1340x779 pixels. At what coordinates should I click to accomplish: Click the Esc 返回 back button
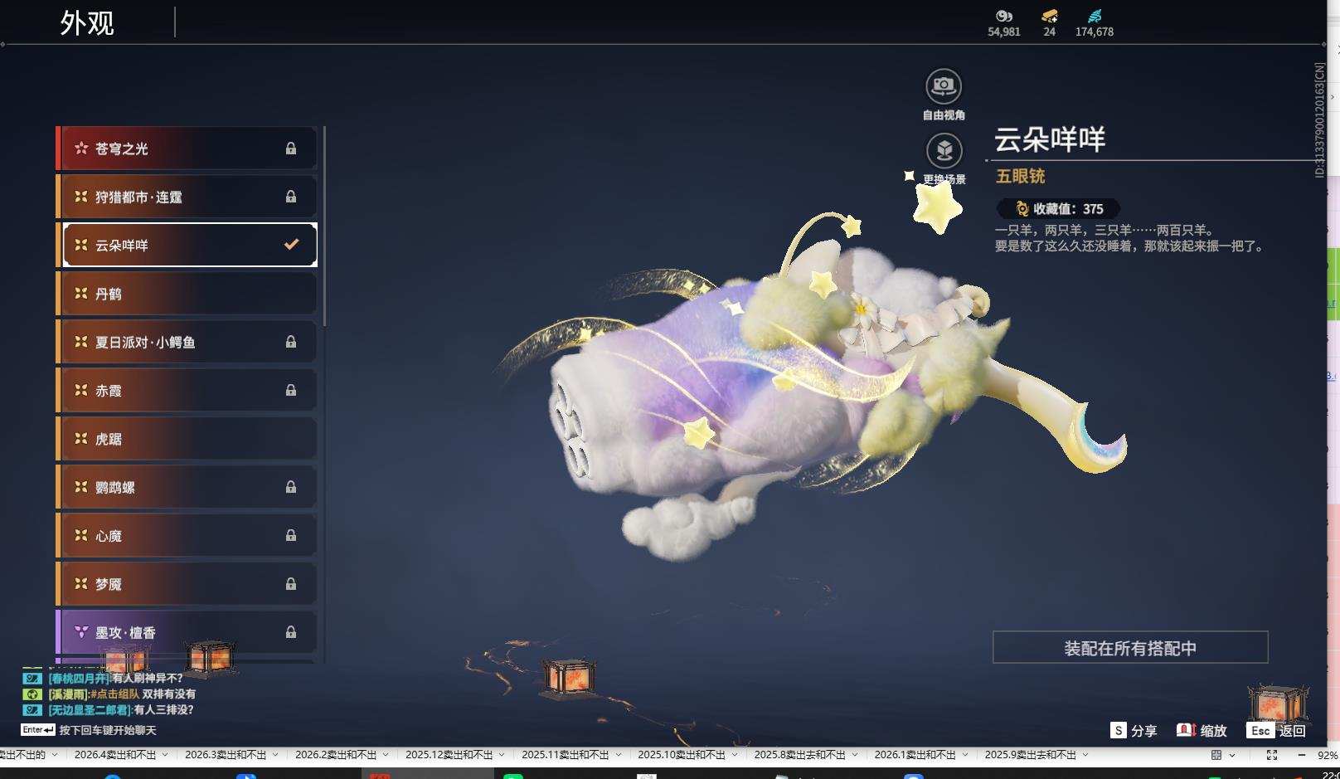tap(1276, 730)
